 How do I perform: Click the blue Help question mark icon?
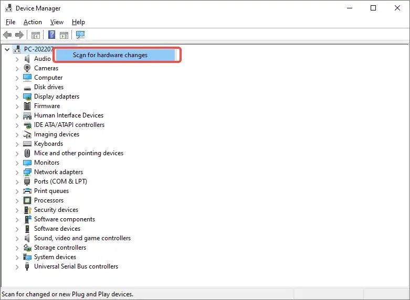click(51, 35)
